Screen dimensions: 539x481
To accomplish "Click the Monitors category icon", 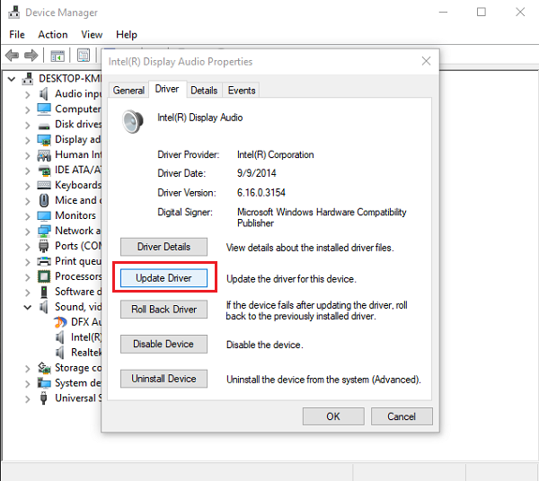I will coord(44,215).
